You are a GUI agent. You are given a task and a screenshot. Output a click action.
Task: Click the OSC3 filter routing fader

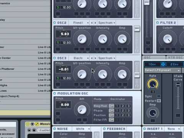(x=137, y=75)
